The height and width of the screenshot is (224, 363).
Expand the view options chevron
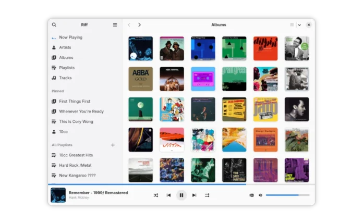[299, 24]
